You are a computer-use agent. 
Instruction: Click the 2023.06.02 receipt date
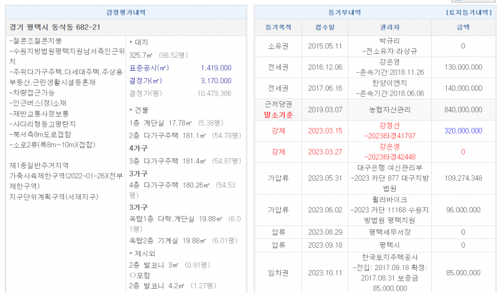click(325, 210)
